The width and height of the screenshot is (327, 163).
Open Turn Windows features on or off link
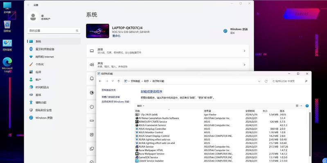tap(115, 102)
